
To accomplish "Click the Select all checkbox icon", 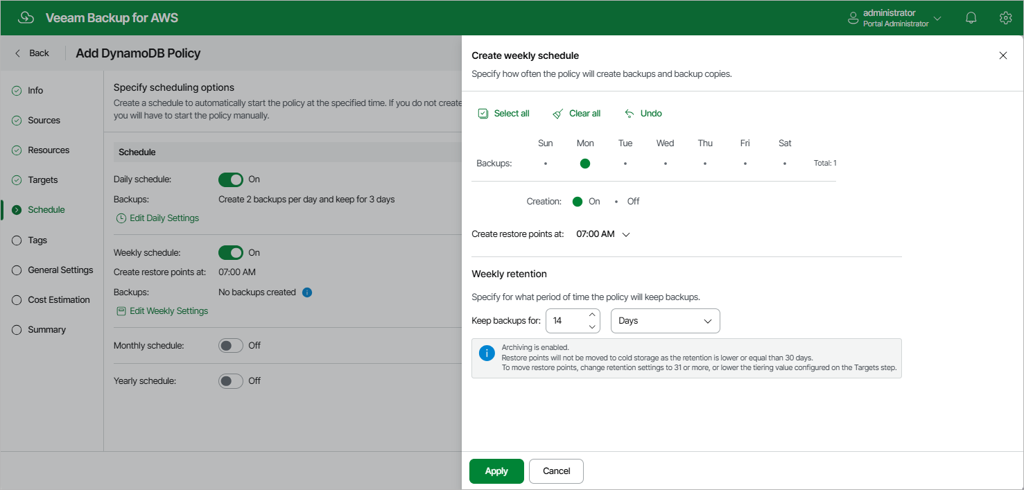I will 483,113.
